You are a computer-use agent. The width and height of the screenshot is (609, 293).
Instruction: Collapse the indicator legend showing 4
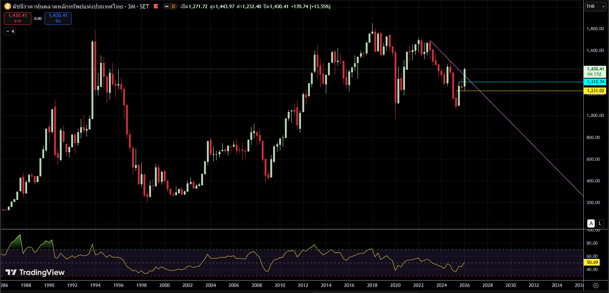click(10, 31)
